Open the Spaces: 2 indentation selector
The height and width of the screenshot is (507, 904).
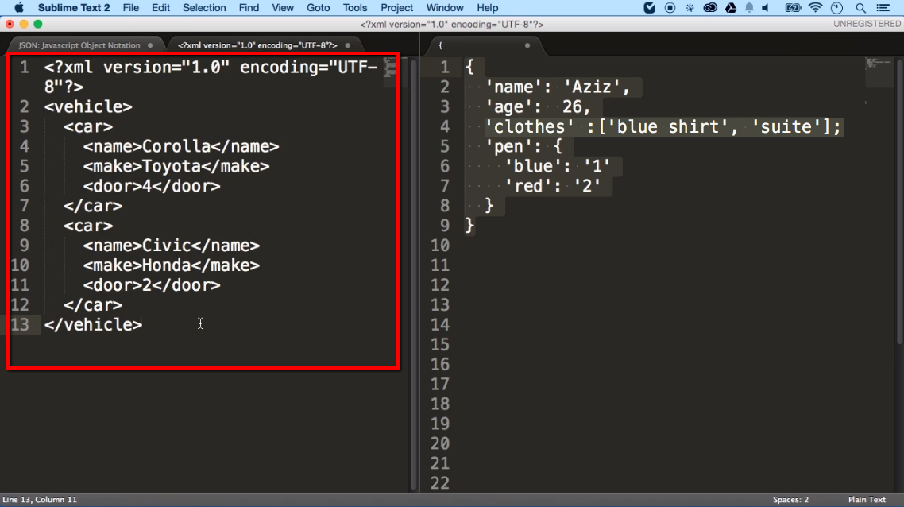[x=791, y=499]
